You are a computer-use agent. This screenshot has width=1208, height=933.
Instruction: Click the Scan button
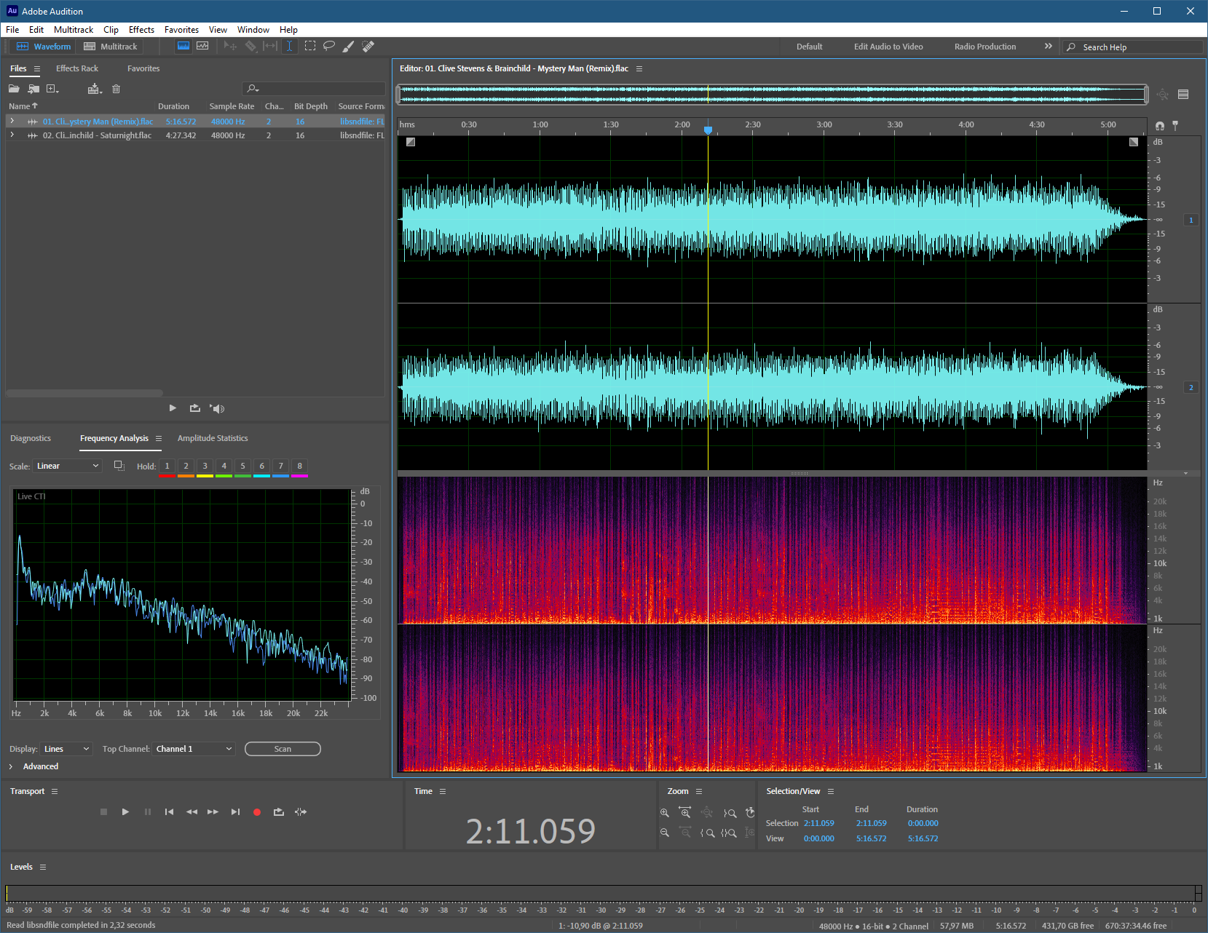click(283, 749)
